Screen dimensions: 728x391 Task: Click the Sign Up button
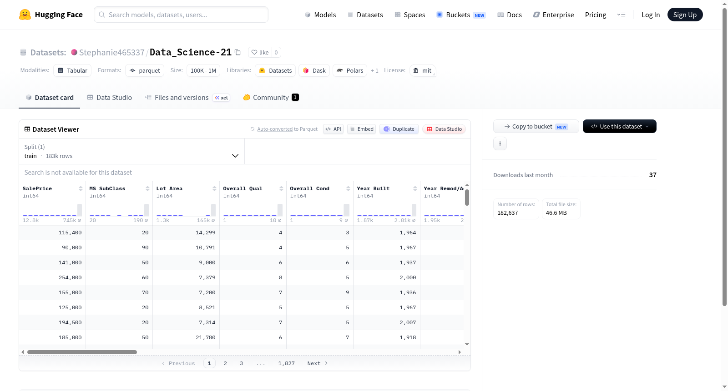coord(685,15)
